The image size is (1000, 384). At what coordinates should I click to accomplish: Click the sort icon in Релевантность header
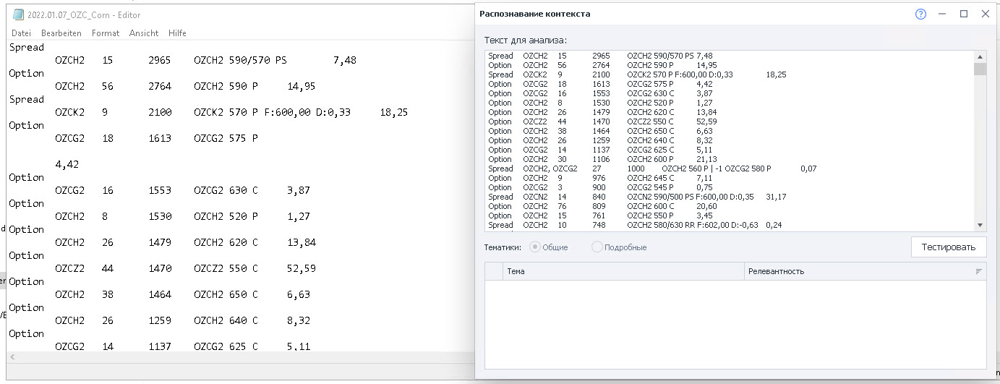[x=978, y=271]
